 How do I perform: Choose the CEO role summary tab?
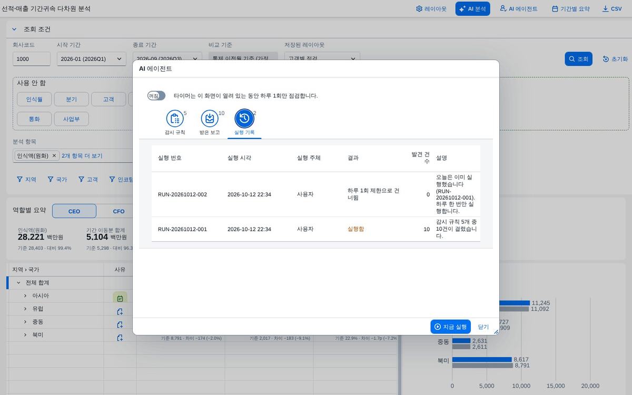[x=74, y=211]
